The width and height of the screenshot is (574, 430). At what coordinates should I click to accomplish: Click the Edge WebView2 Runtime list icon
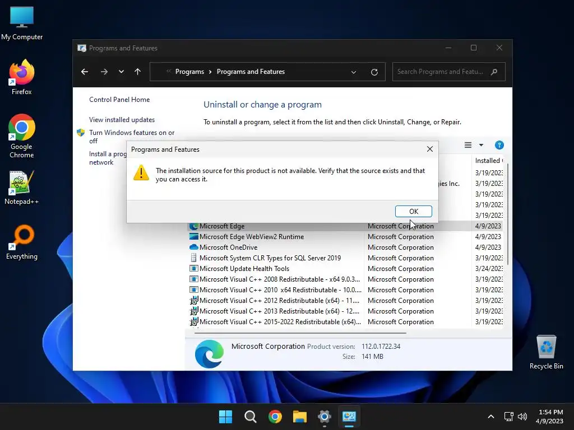pos(193,237)
